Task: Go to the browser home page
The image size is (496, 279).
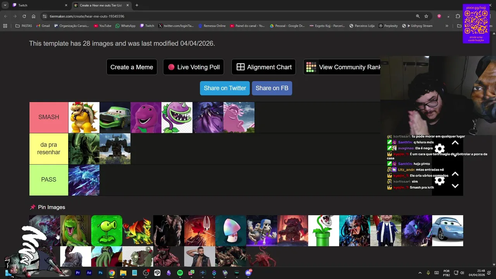Action: pyautogui.click(x=33, y=16)
